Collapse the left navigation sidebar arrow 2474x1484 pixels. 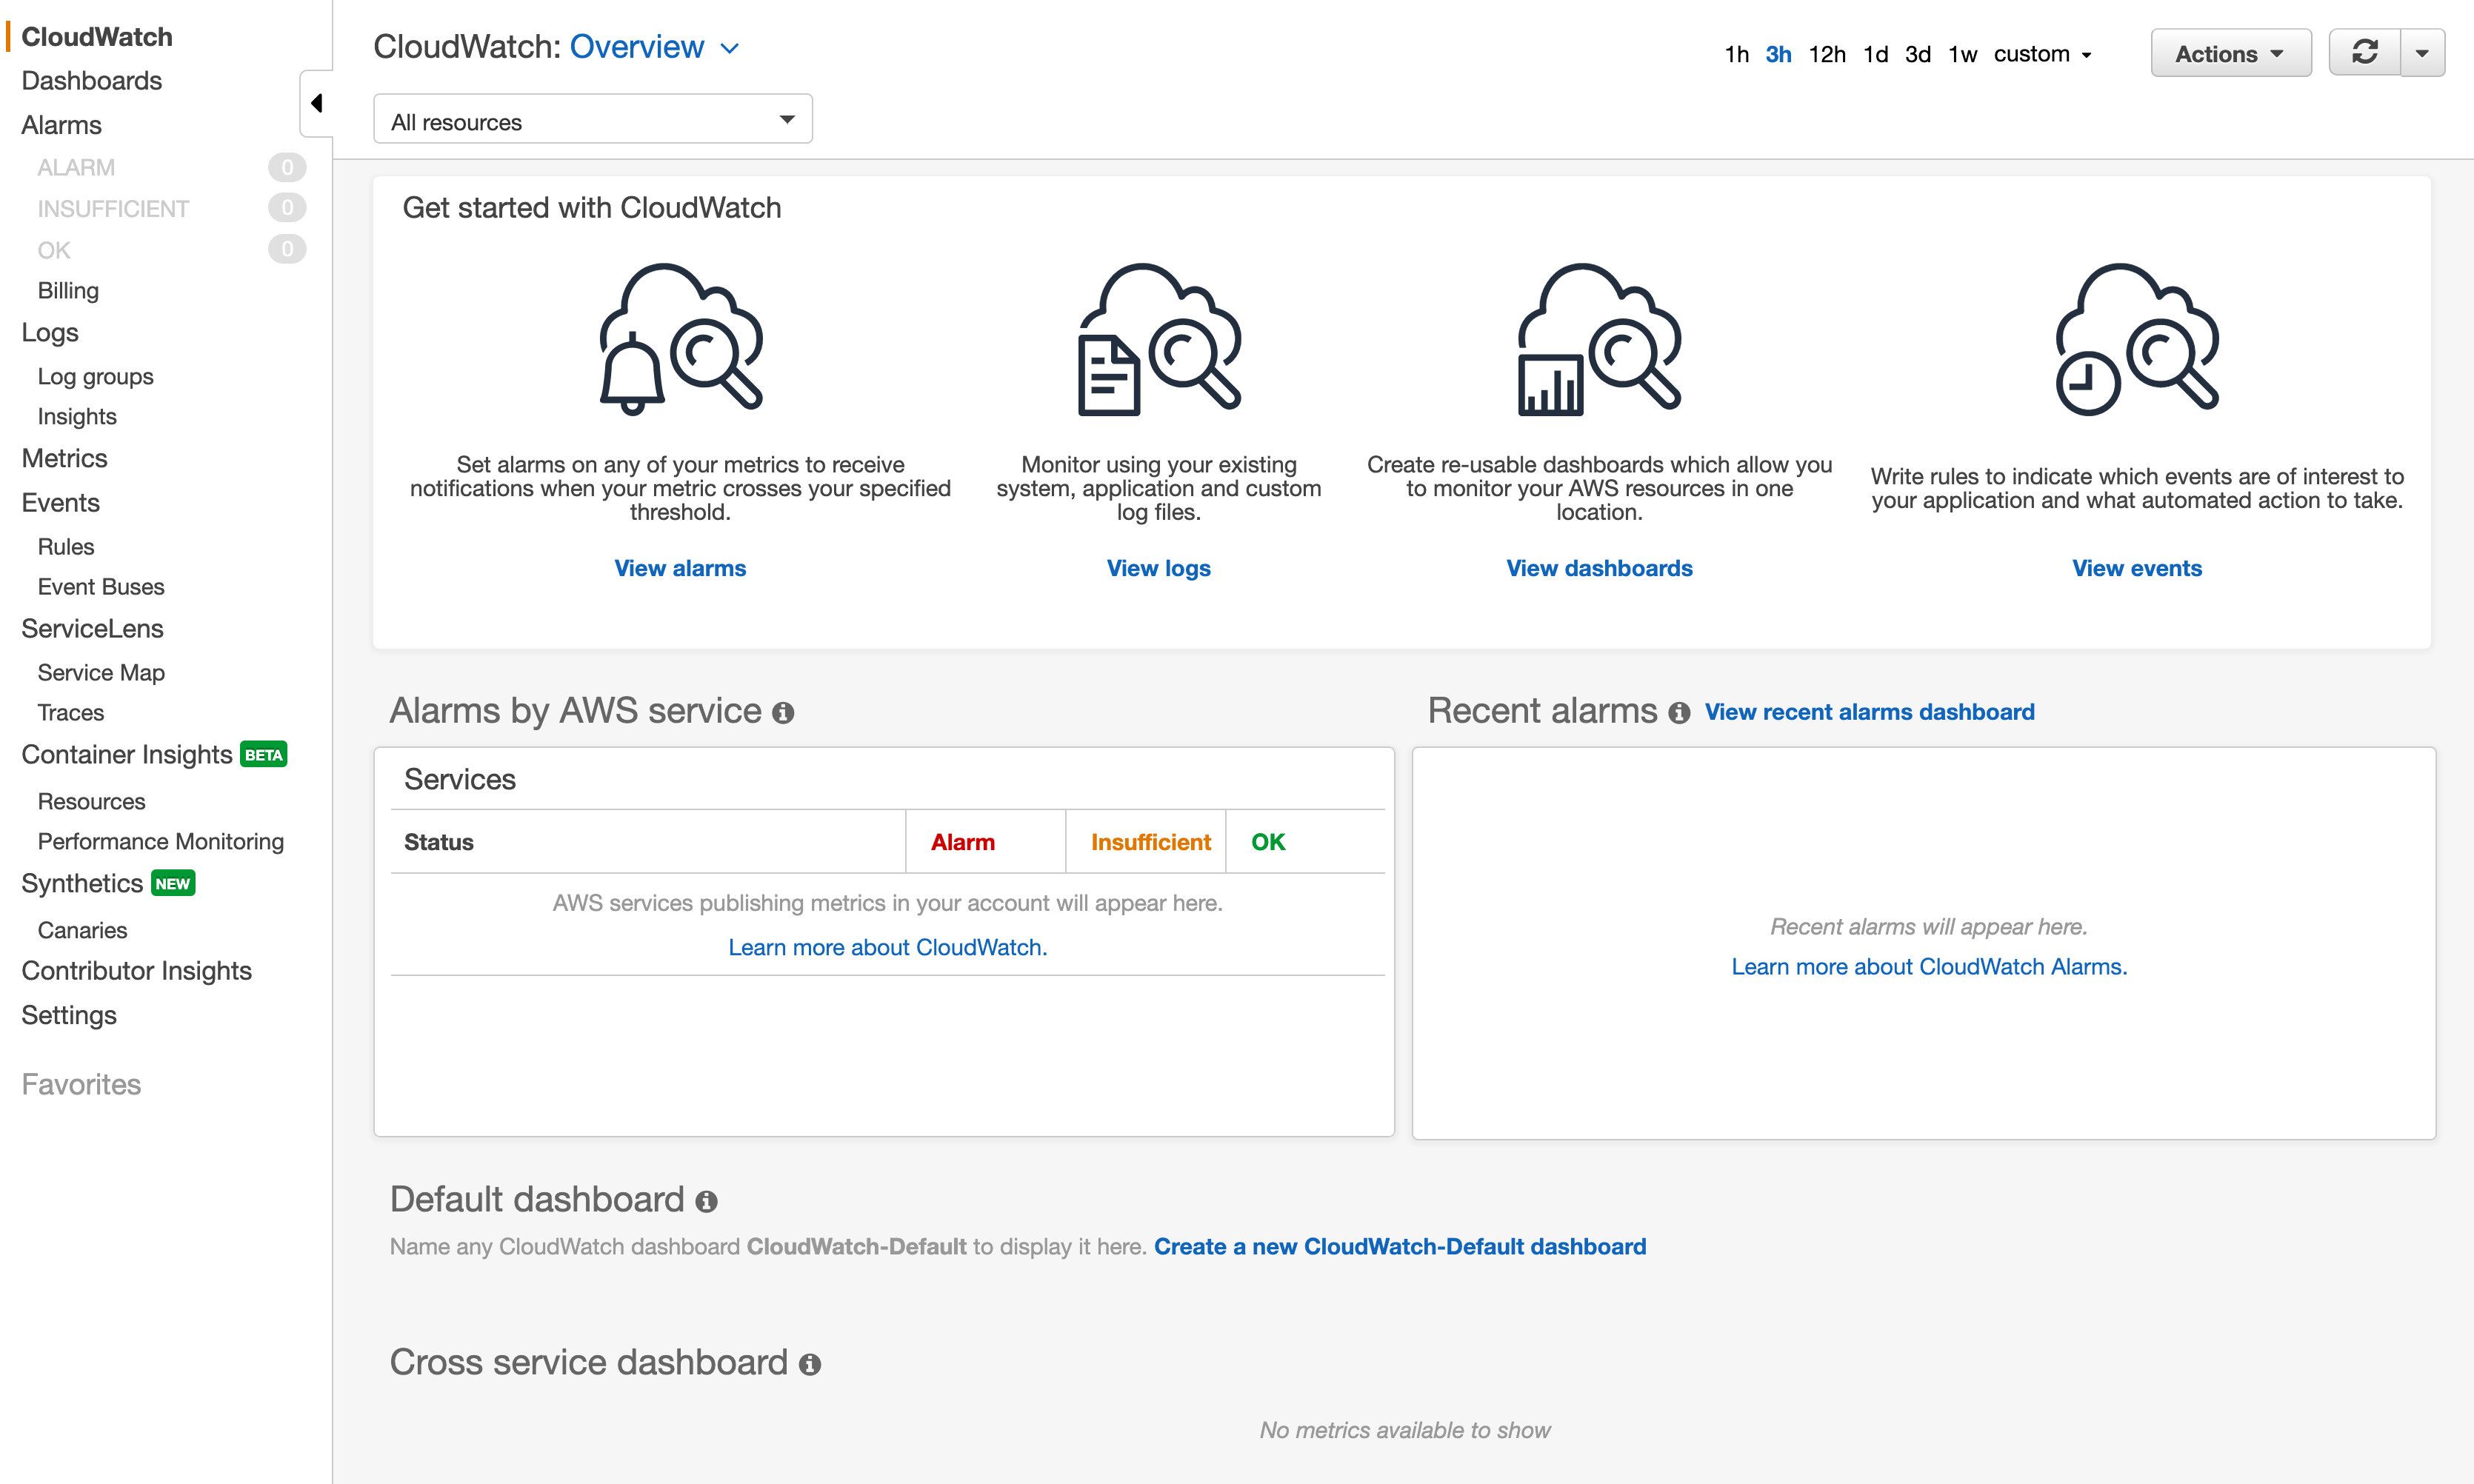pos(316,103)
